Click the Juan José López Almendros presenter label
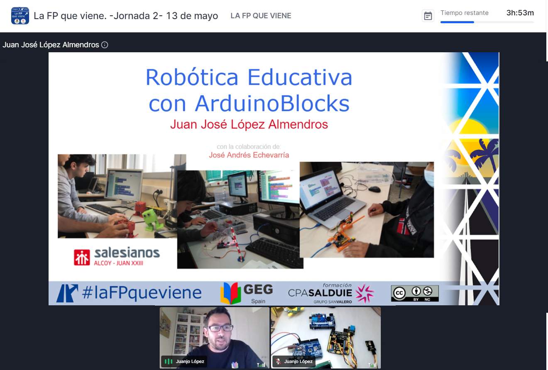This screenshot has width=548, height=370. point(51,45)
